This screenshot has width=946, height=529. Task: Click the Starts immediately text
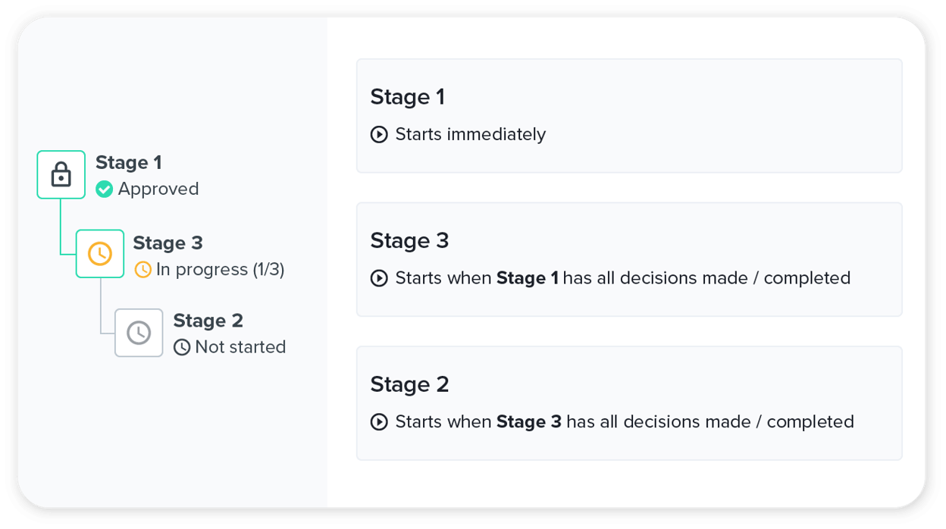point(470,135)
